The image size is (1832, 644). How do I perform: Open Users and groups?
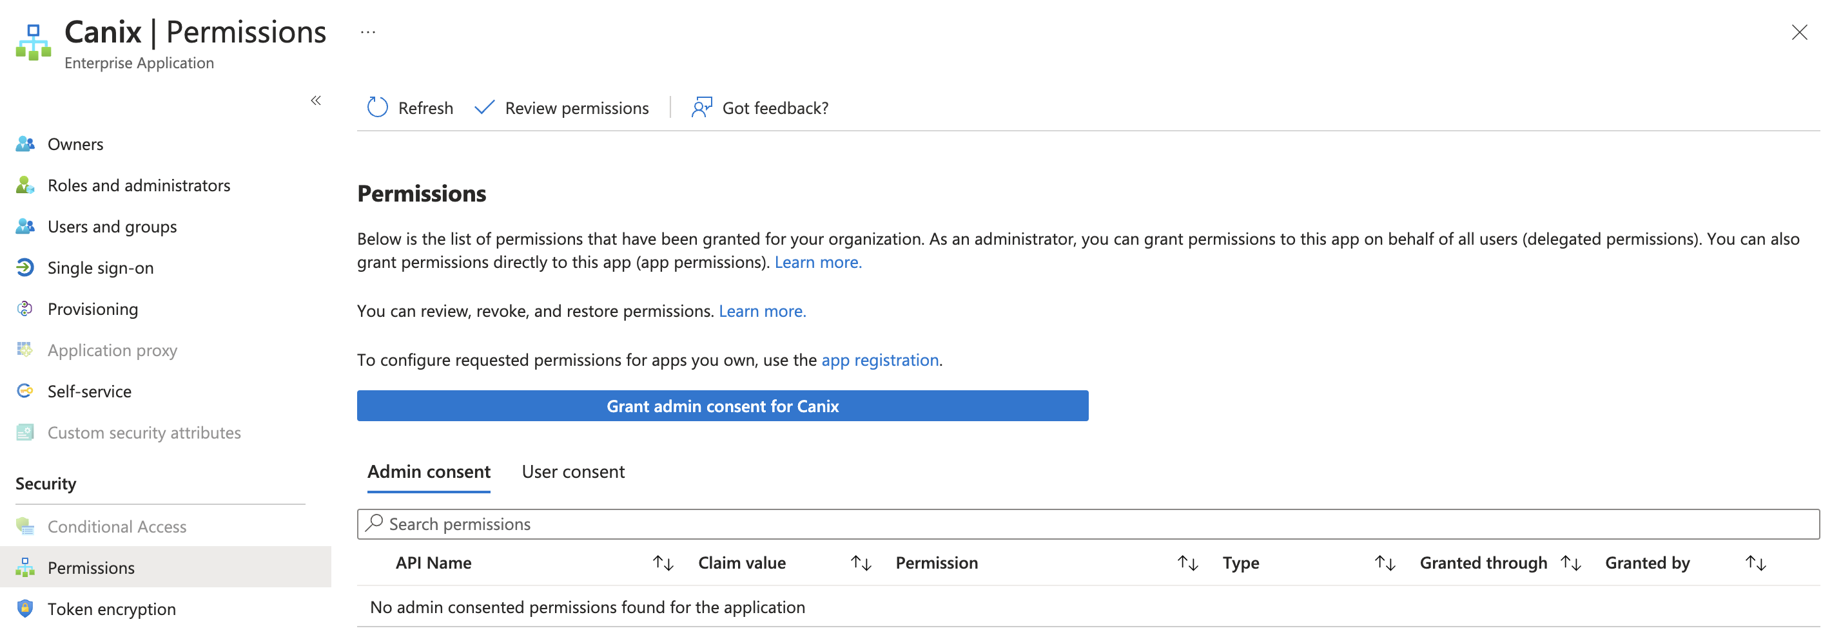pos(112,226)
